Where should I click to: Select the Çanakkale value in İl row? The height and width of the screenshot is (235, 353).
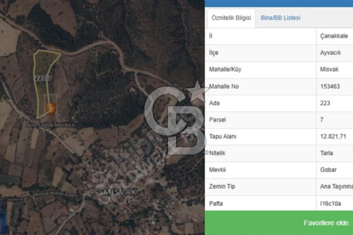click(x=334, y=36)
